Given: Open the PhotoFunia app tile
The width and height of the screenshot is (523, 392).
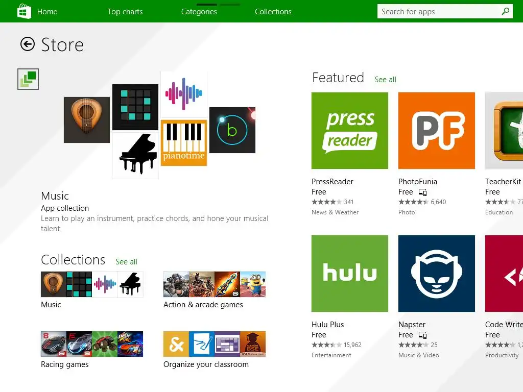Looking at the screenshot, I should 436,131.
